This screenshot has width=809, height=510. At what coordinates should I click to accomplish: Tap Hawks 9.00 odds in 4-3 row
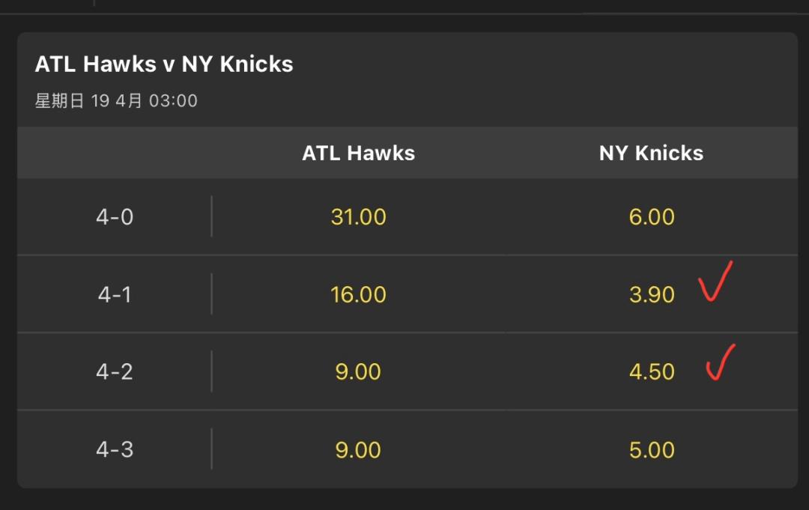click(x=358, y=449)
